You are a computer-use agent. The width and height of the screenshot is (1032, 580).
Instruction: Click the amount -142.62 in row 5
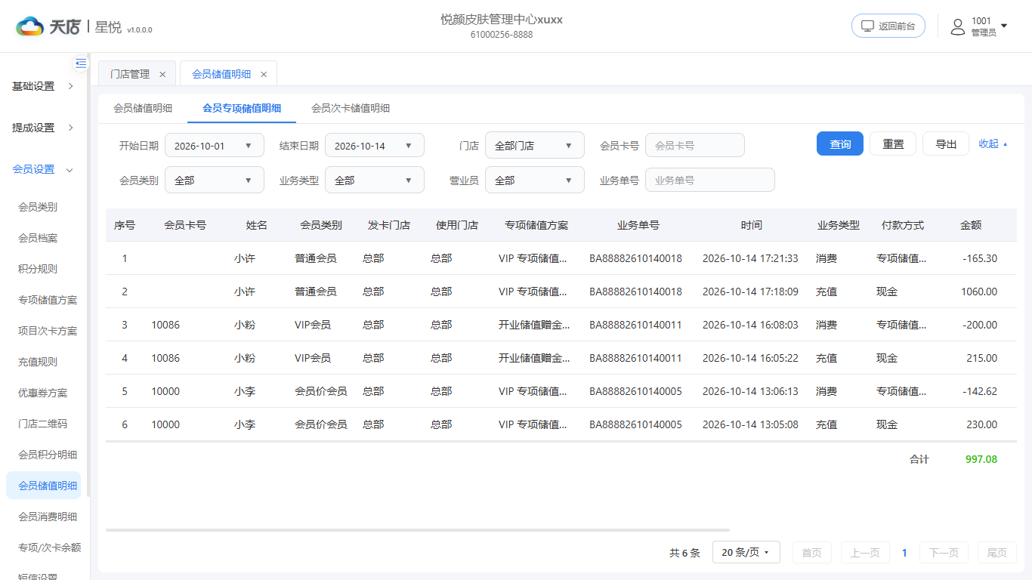980,391
